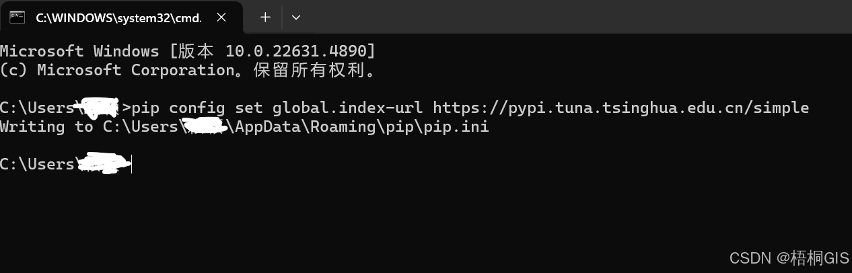The width and height of the screenshot is (852, 273).
Task: Expand the new tab profile dropdown chevron
Action: 296,17
